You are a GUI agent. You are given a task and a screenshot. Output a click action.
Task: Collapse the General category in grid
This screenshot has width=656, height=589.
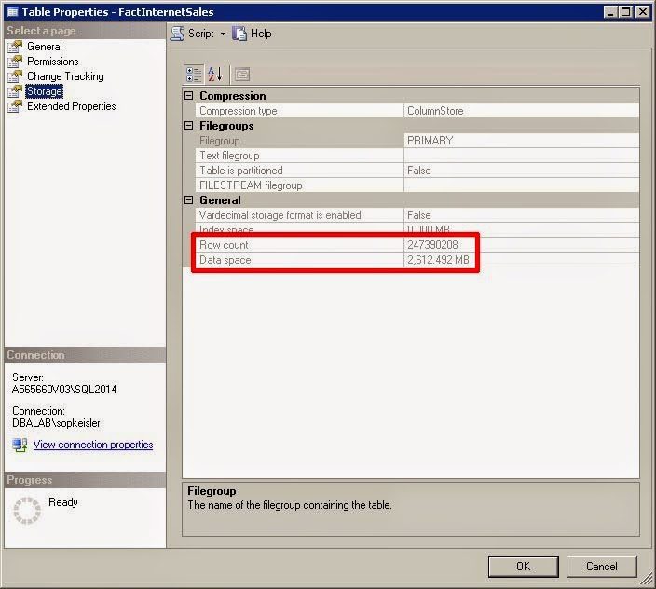188,200
